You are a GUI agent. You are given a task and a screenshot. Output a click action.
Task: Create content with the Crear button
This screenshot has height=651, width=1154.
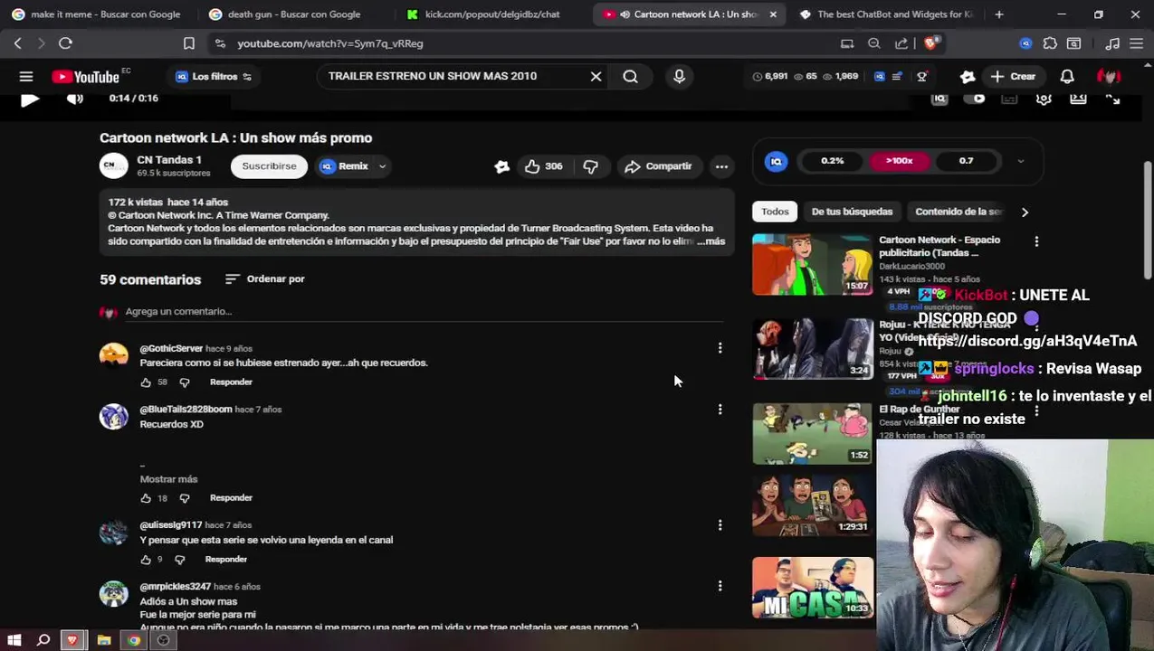coord(1013,77)
